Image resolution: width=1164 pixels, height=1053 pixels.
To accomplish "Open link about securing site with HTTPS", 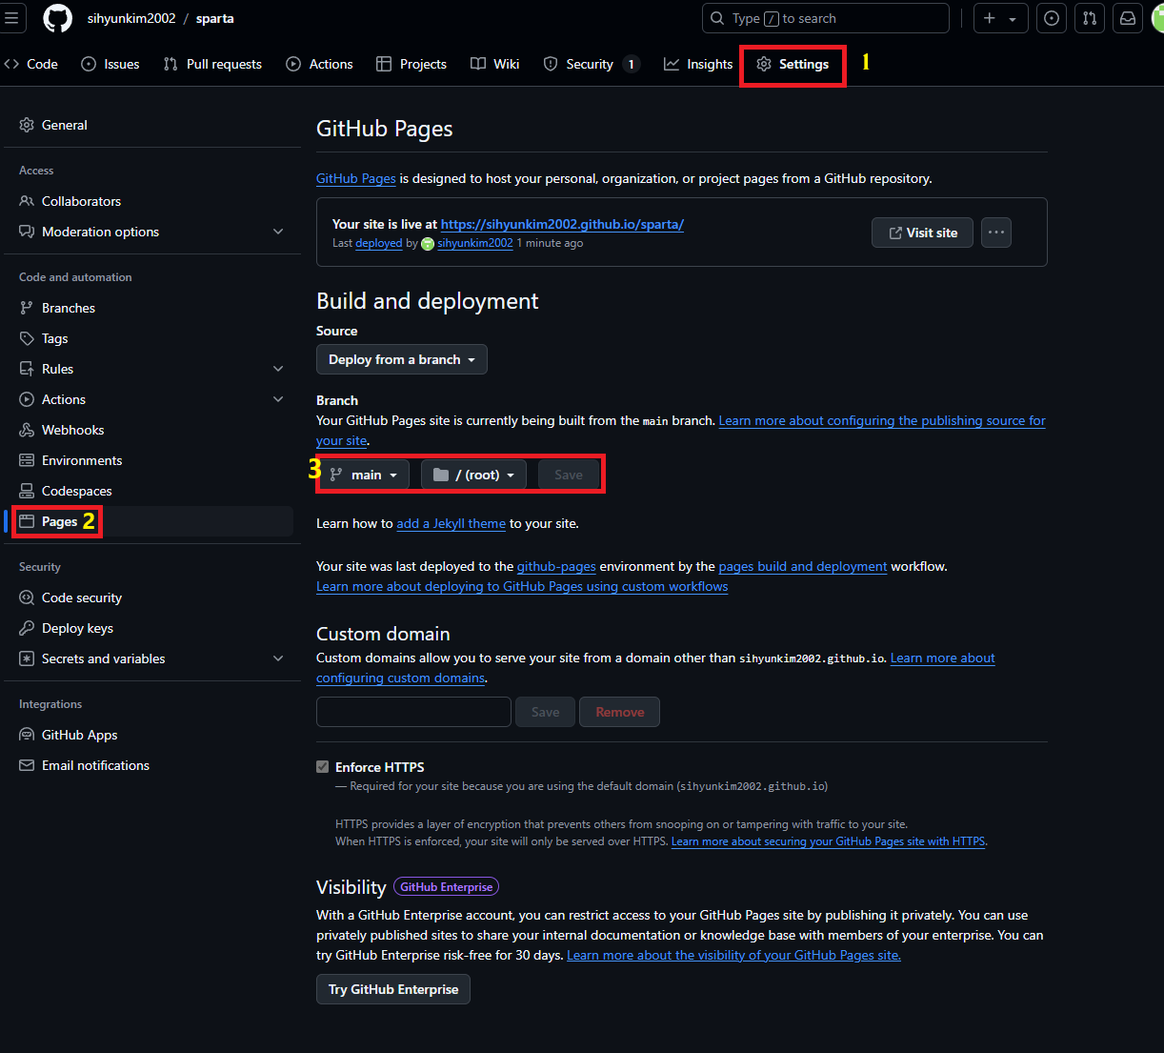I will (829, 841).
